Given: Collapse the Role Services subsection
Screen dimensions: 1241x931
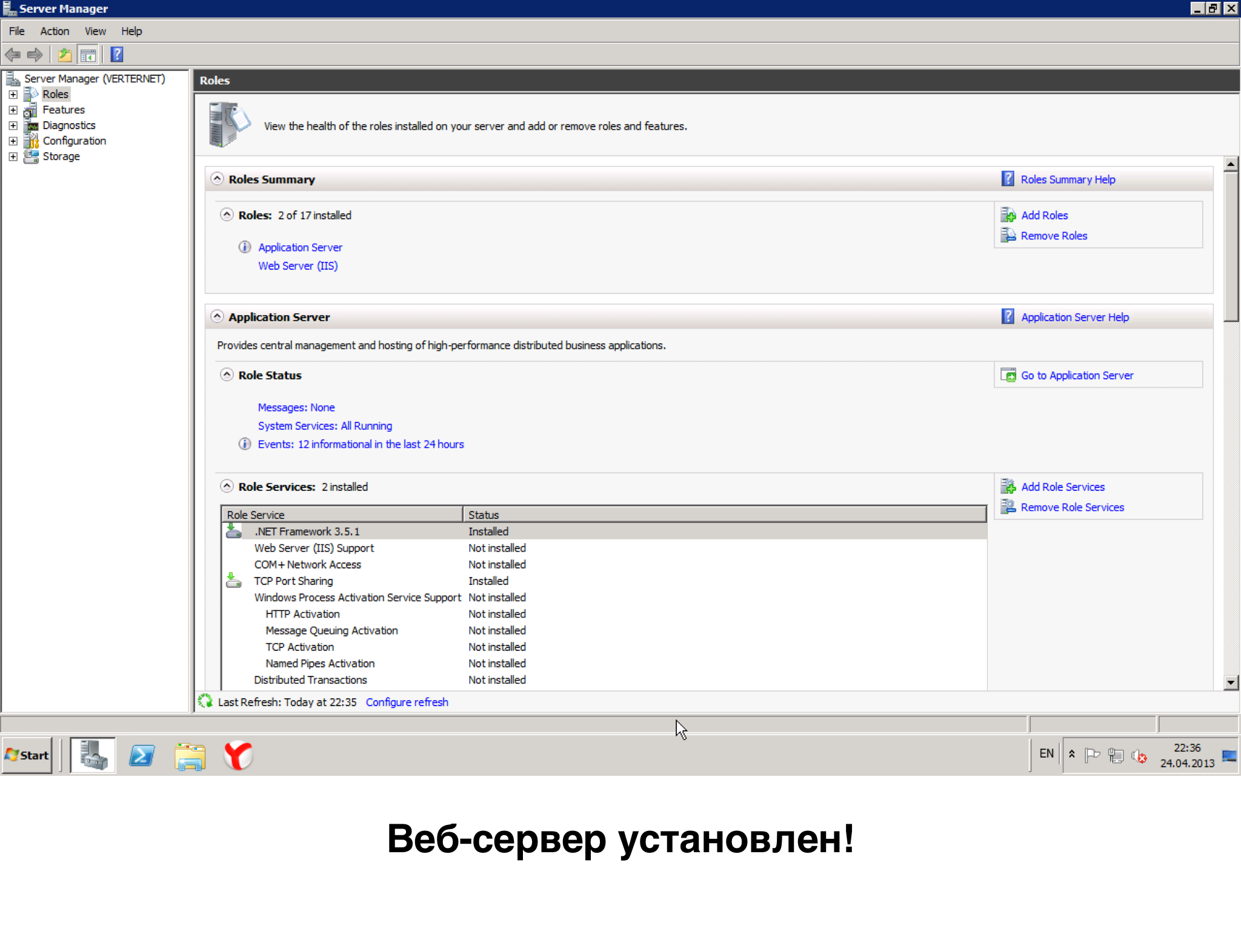Looking at the screenshot, I should (x=227, y=486).
